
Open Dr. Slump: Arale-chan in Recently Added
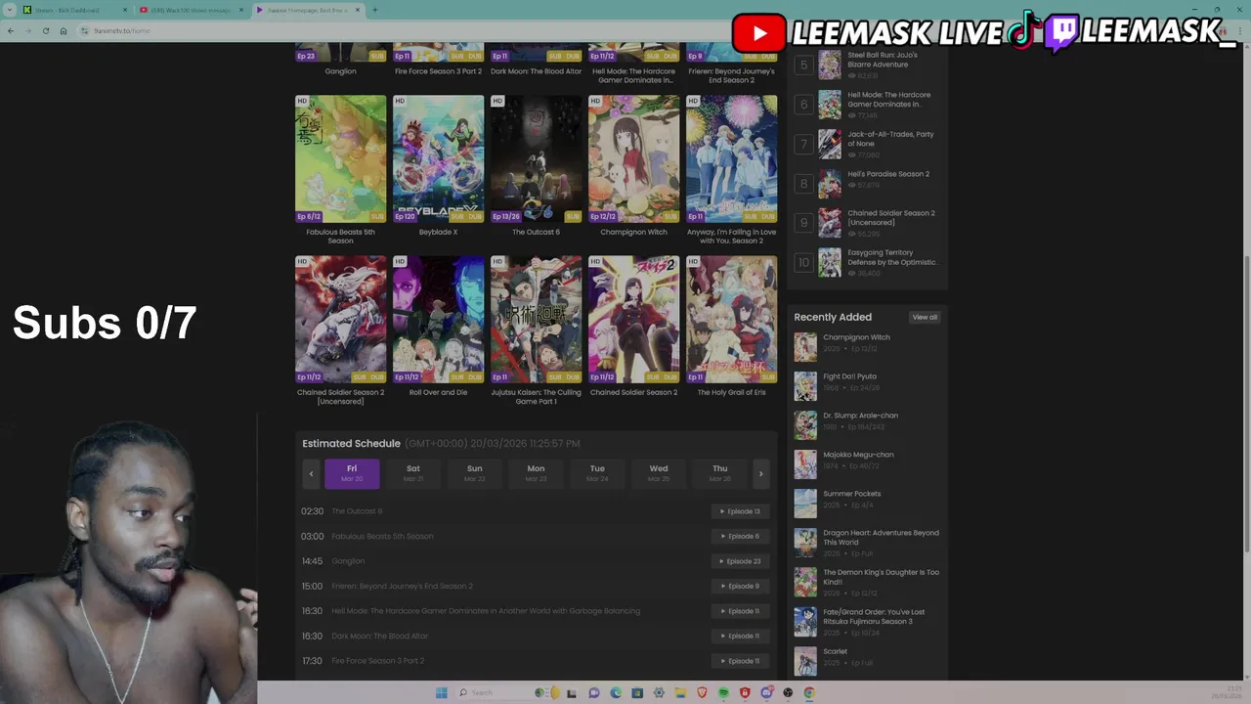860,416
